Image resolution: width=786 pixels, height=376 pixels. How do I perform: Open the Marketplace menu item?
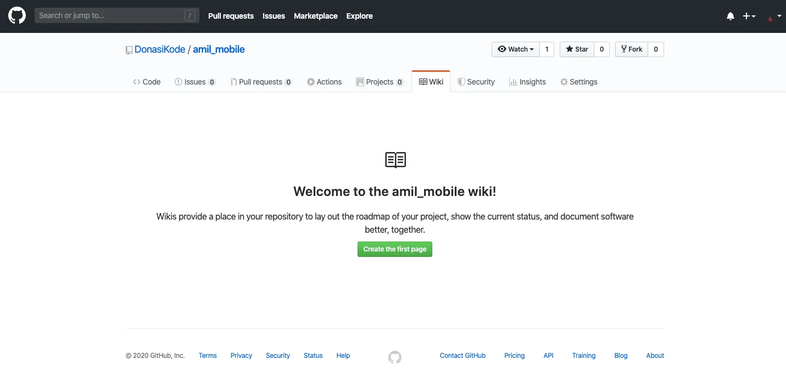click(x=315, y=15)
